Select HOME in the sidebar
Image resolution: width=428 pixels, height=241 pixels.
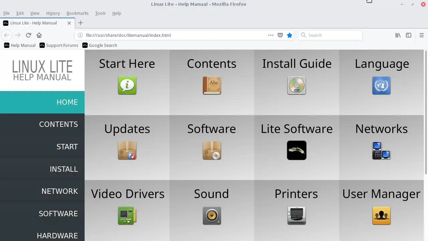(x=42, y=102)
